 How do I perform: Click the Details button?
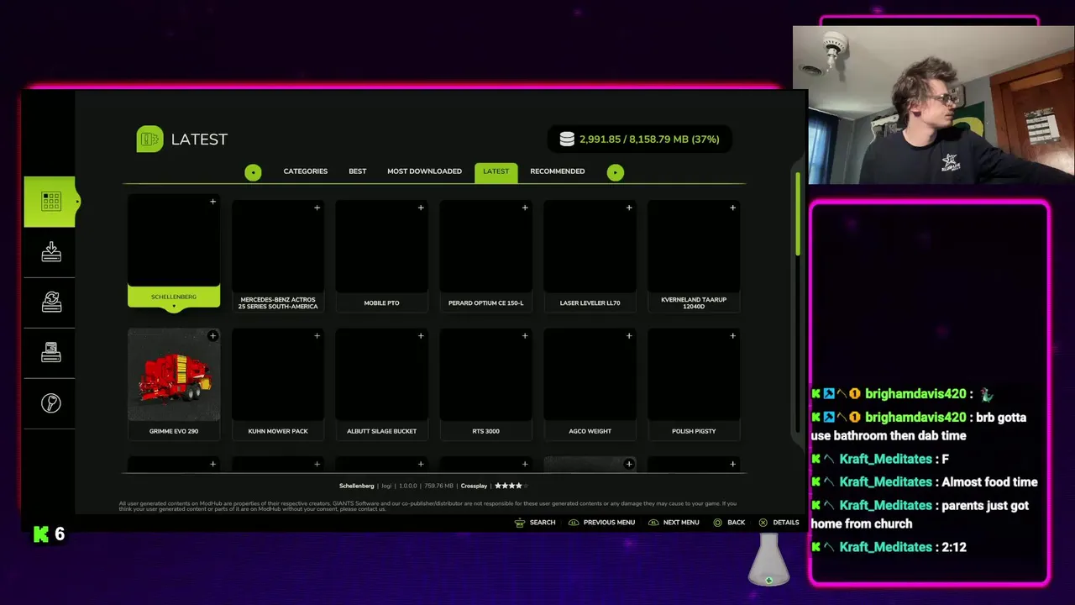pyautogui.click(x=779, y=523)
